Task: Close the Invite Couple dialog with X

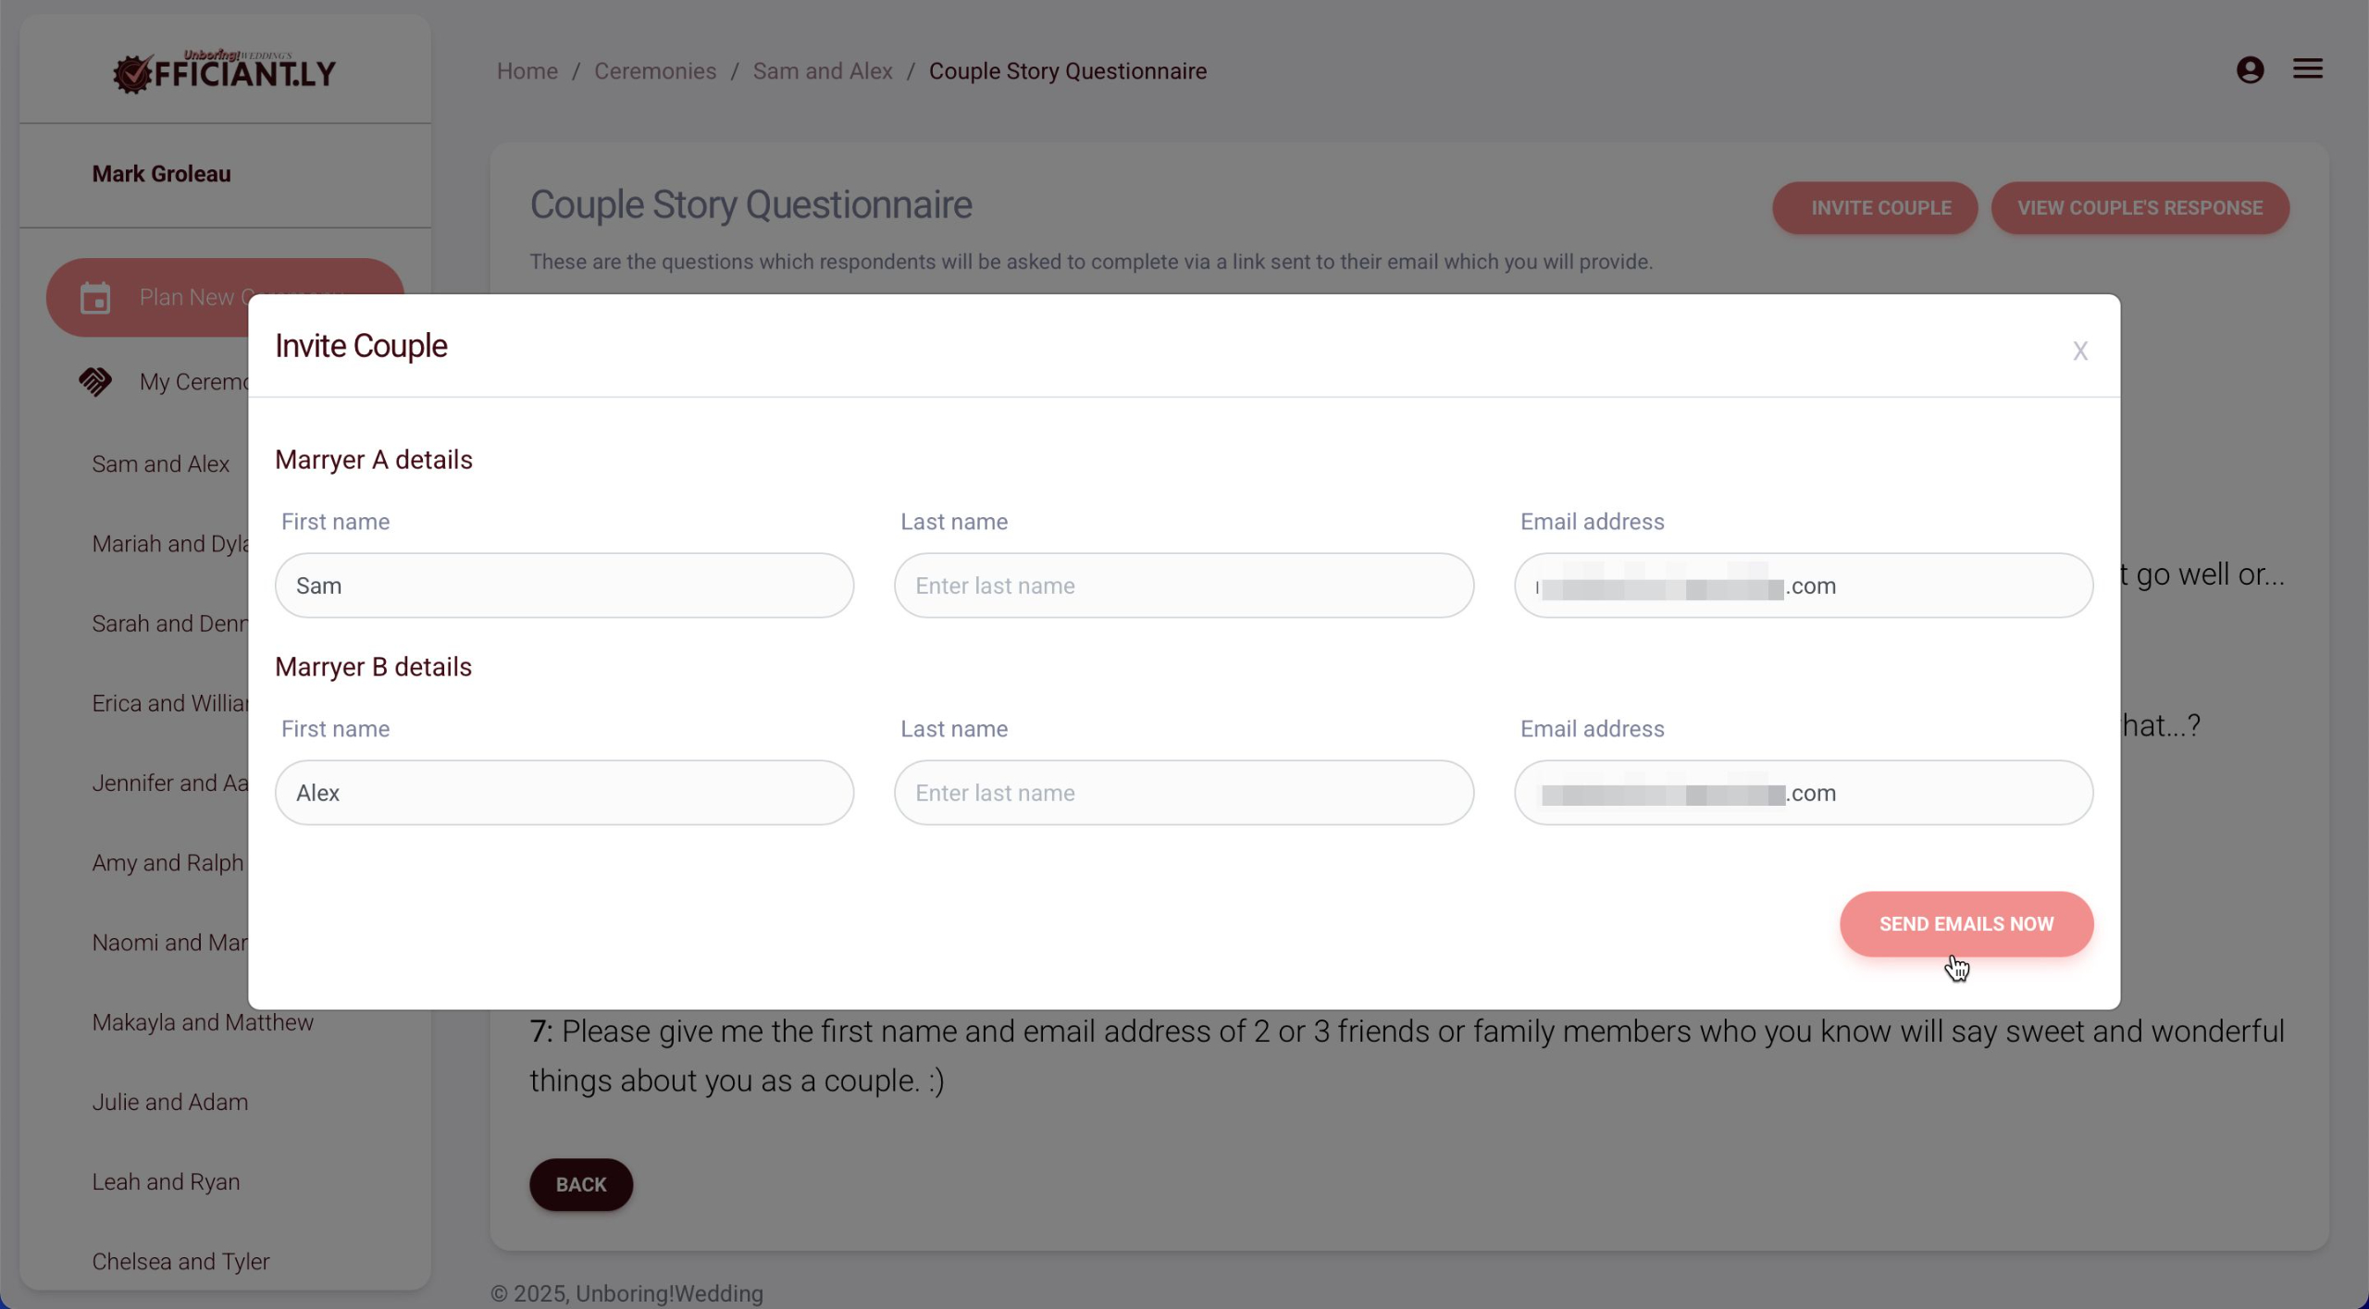Action: pyautogui.click(x=2079, y=351)
